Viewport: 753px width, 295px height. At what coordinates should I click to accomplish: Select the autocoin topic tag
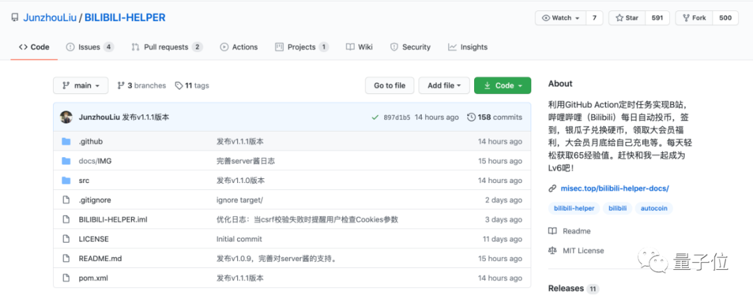654,208
